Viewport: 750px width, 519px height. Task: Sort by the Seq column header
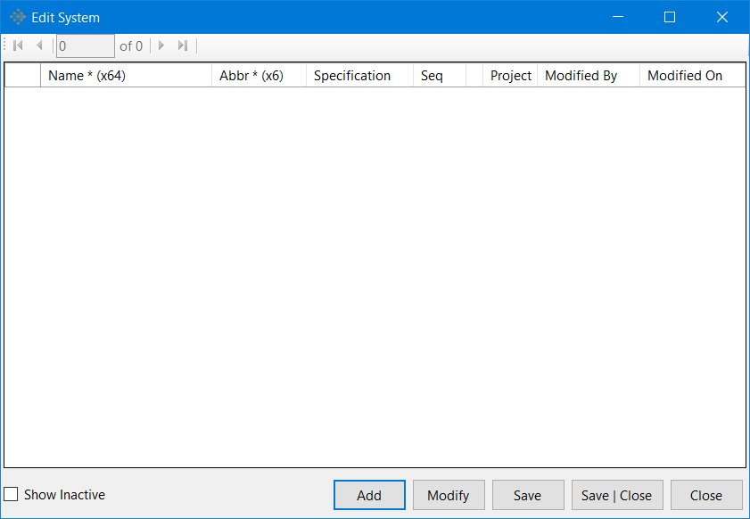tap(440, 76)
